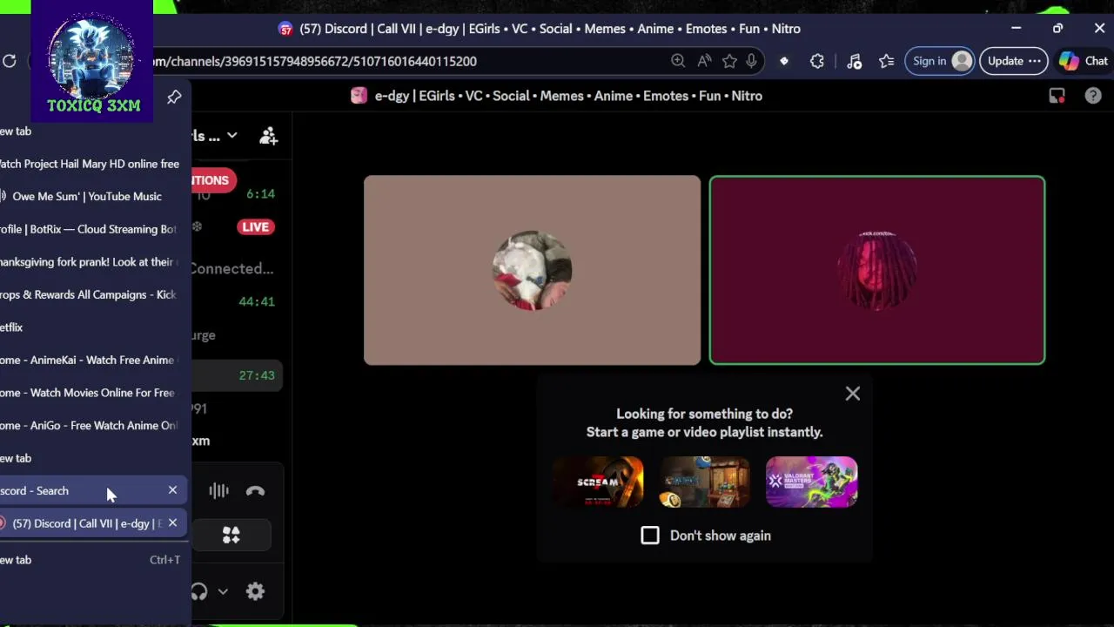Select the red participant video tile
The height and width of the screenshot is (627, 1114).
(877, 270)
